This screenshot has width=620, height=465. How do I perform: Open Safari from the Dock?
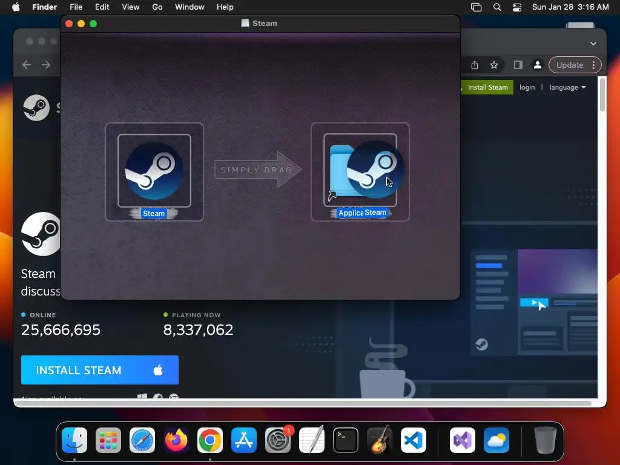142,440
